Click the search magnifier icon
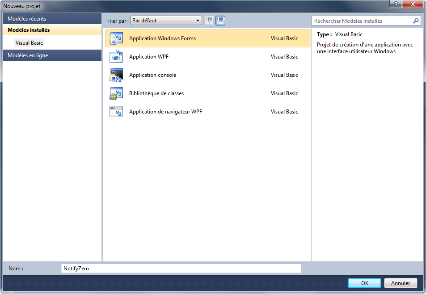 (x=416, y=21)
